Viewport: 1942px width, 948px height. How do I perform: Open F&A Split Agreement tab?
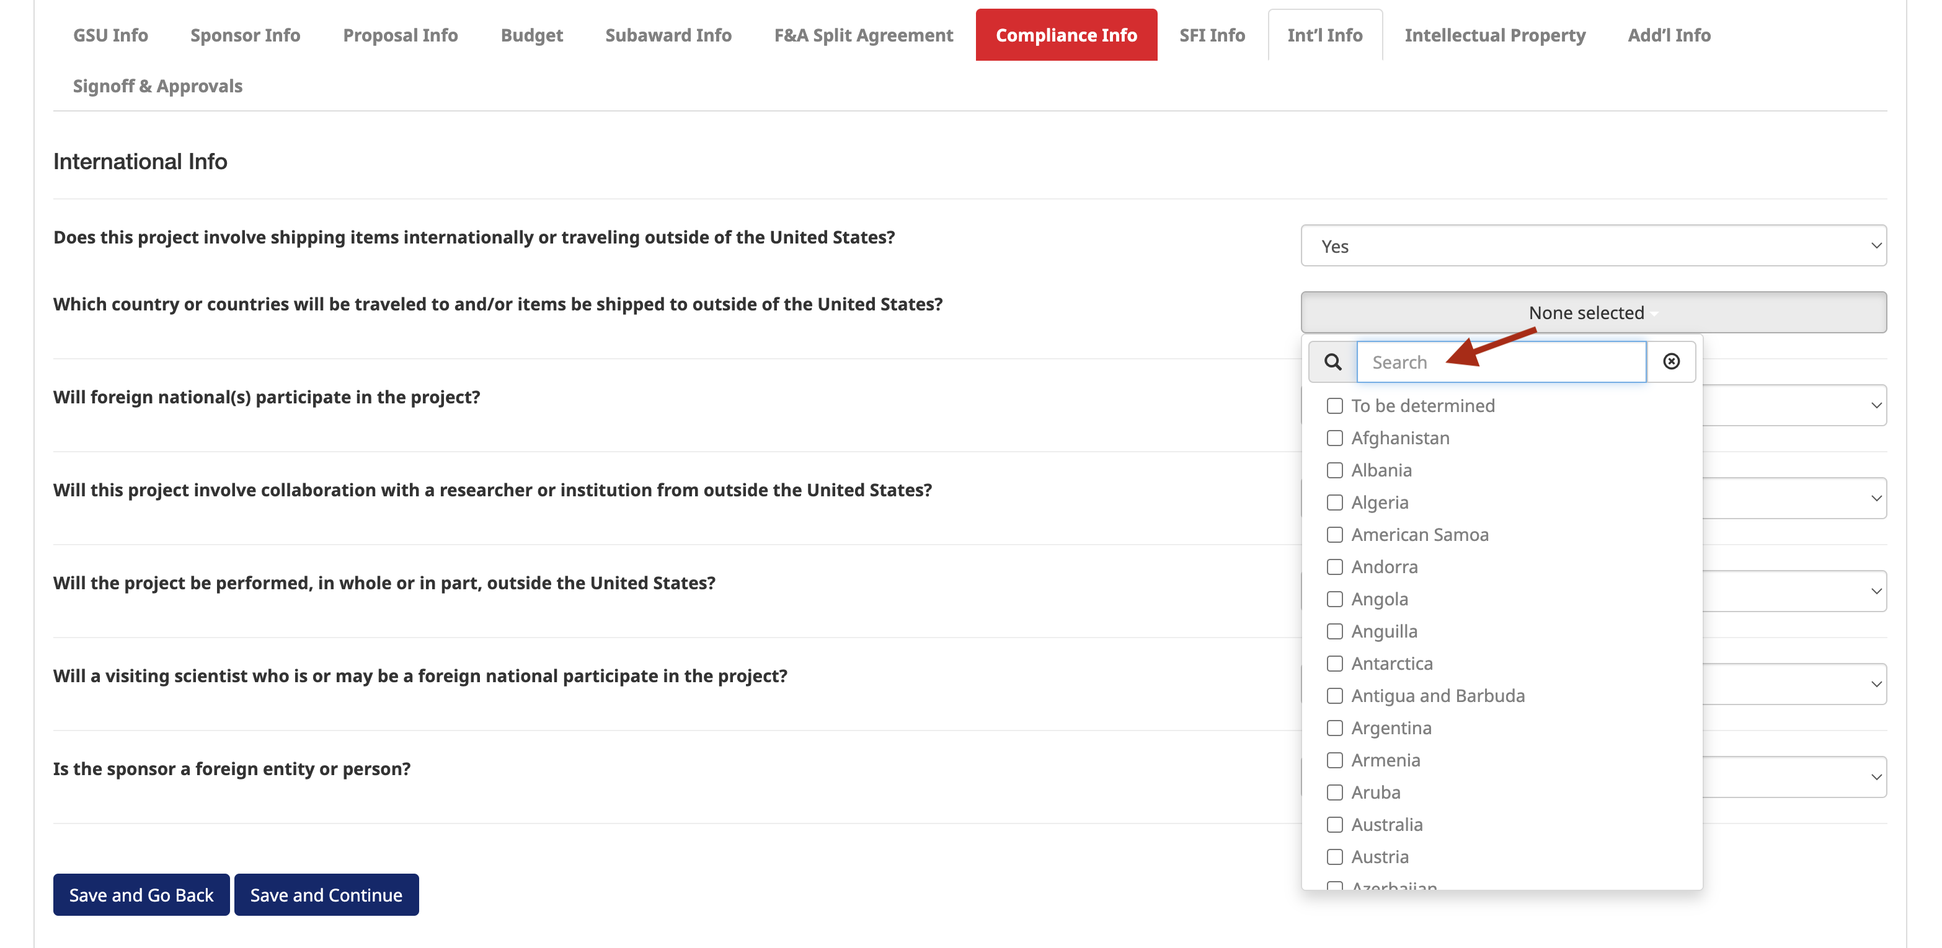(x=863, y=35)
